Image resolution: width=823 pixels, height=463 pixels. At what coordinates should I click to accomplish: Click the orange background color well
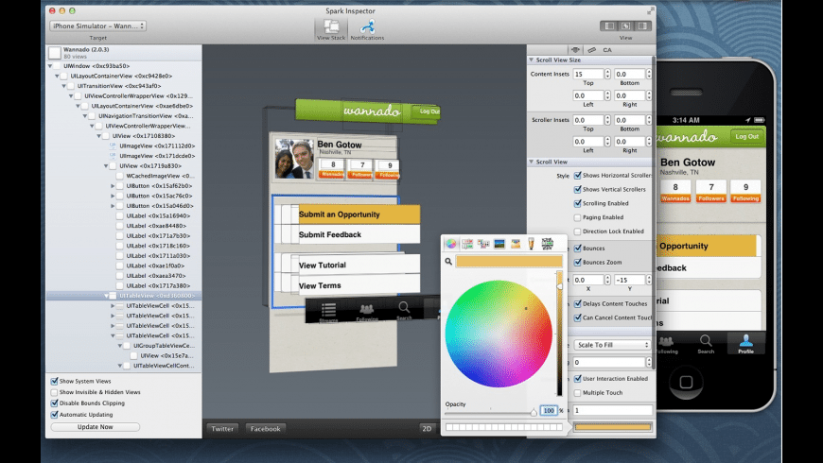point(613,427)
